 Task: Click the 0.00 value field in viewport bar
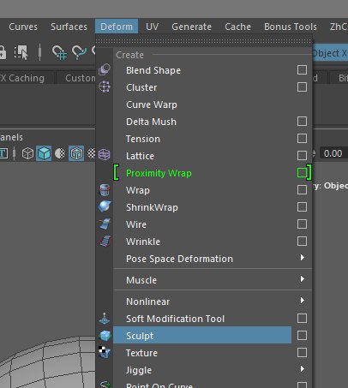pos(333,153)
